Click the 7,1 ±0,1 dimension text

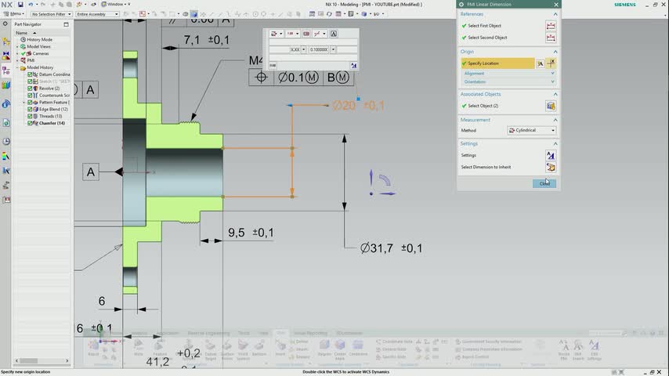pyautogui.click(x=207, y=40)
